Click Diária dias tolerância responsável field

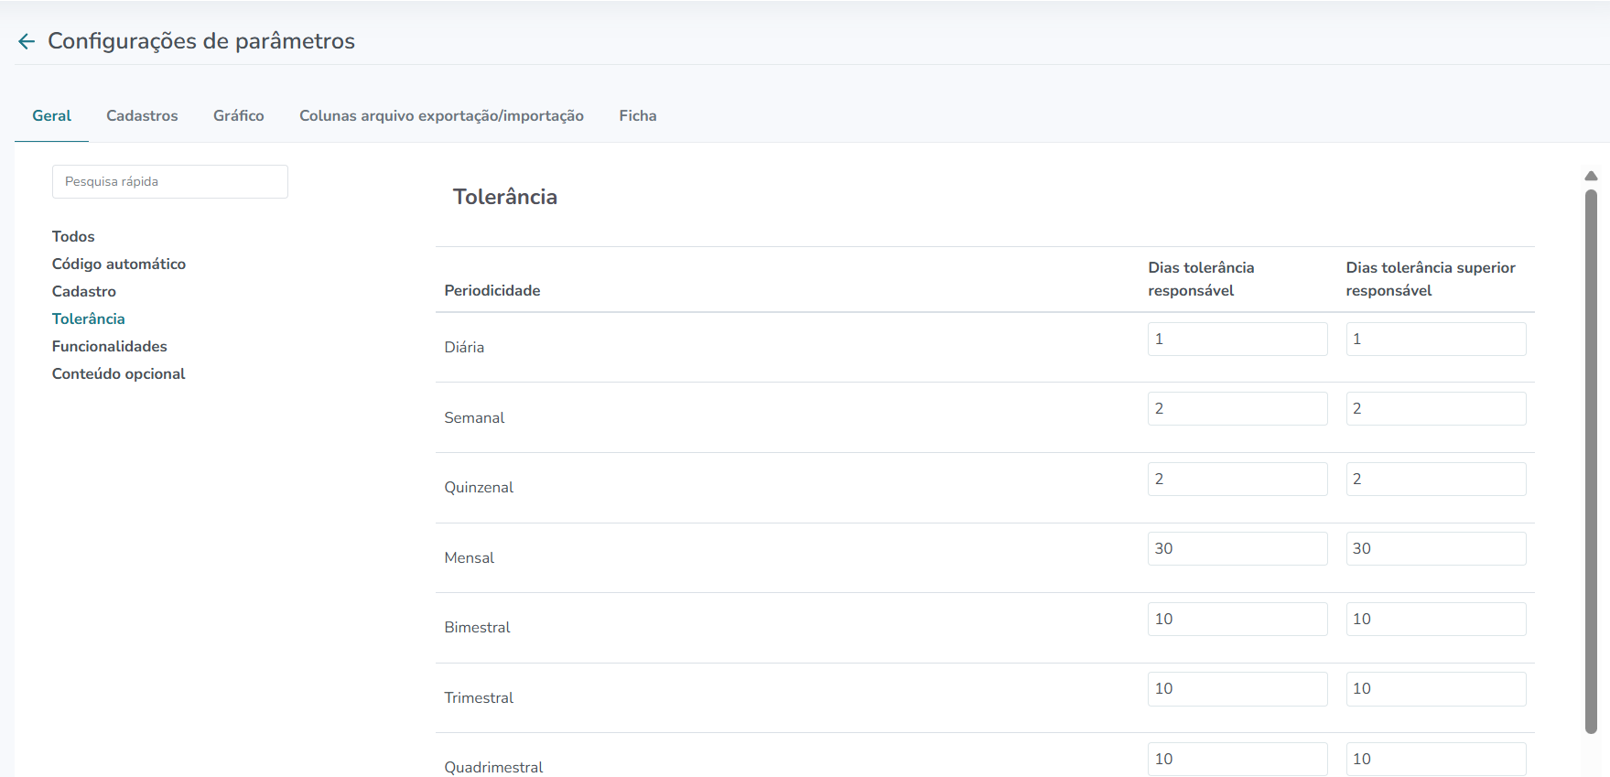pyautogui.click(x=1237, y=339)
